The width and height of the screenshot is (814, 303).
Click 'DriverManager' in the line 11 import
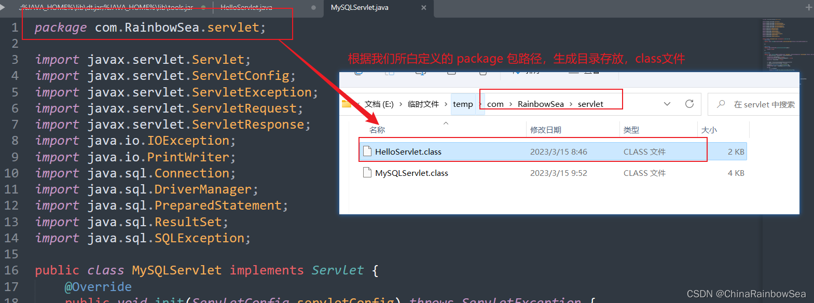coord(203,189)
